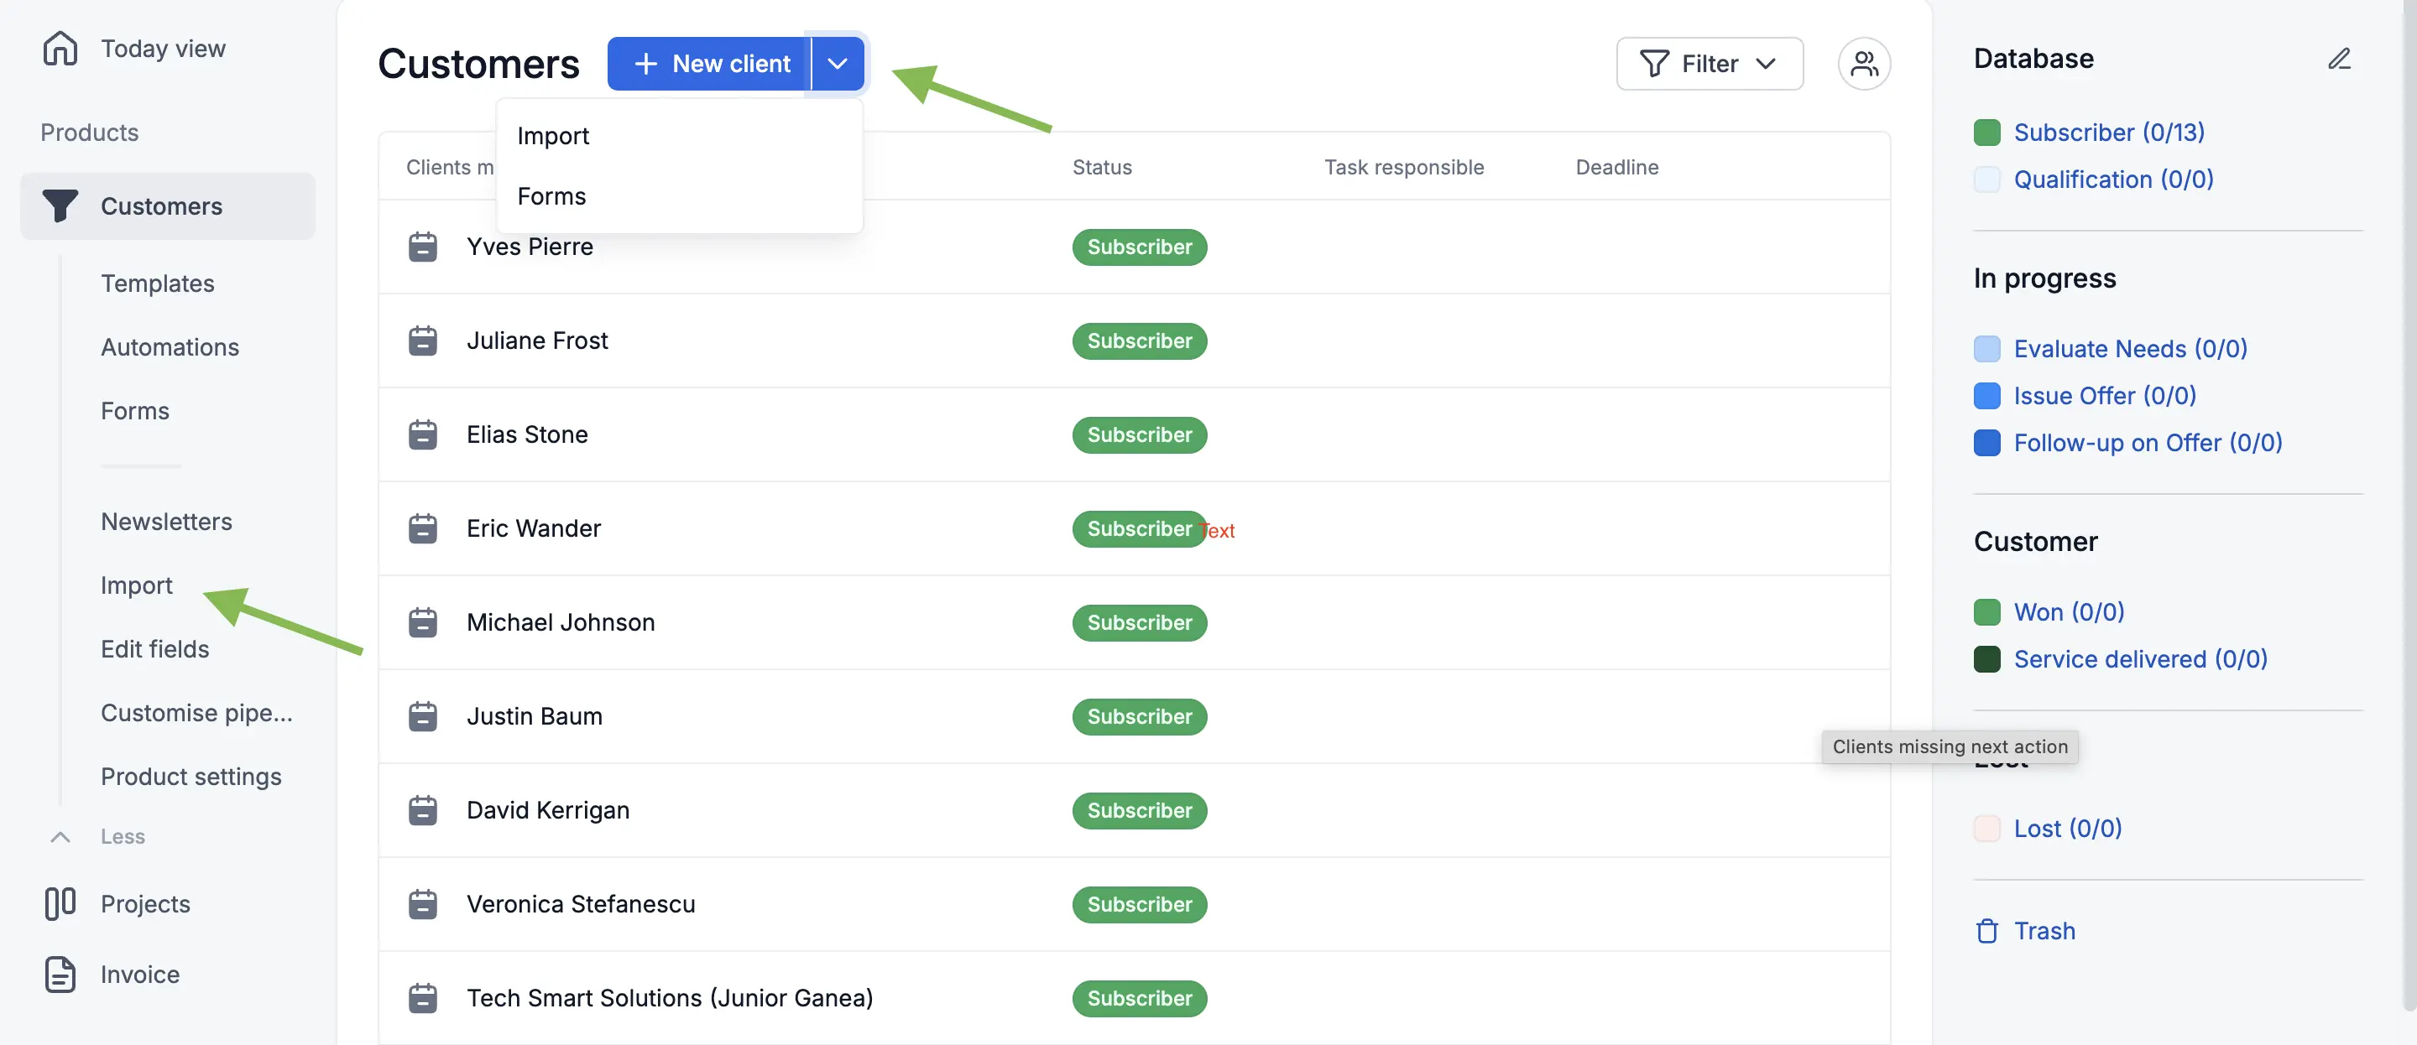
Task: Click the New client button
Action: [709, 63]
